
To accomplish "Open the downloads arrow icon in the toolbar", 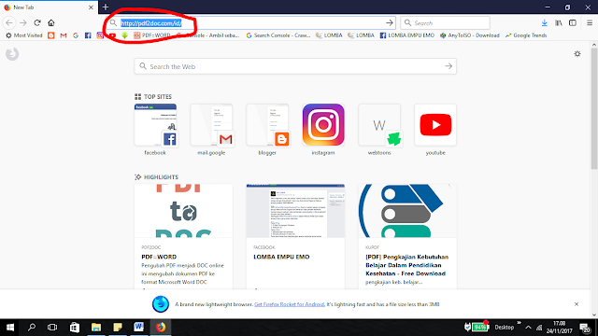I will click(544, 22).
